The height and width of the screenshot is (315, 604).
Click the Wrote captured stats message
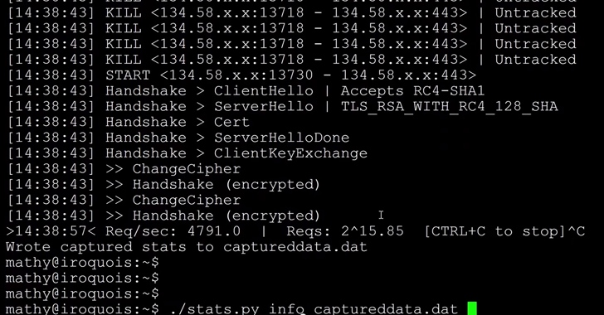pos(186,247)
